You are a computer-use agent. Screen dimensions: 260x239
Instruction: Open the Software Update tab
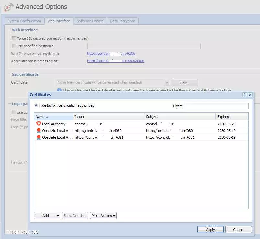tap(90, 21)
